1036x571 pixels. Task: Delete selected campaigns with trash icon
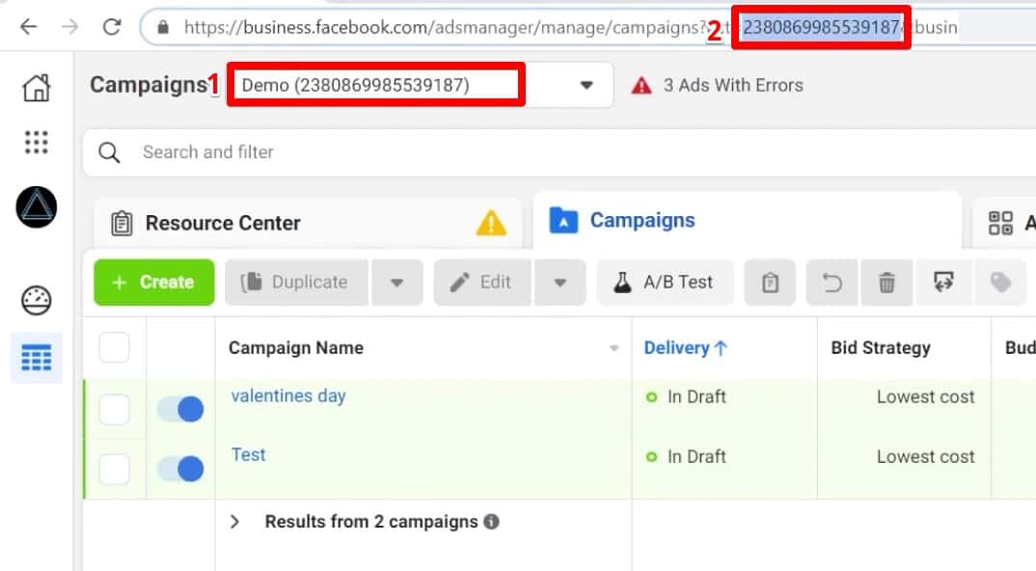click(886, 282)
